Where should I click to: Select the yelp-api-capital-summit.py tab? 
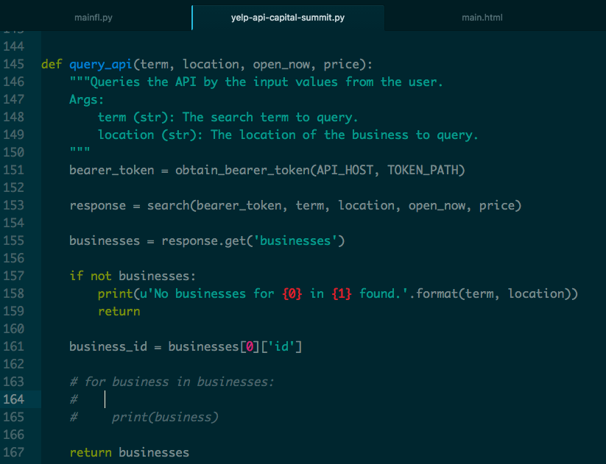coord(287,17)
